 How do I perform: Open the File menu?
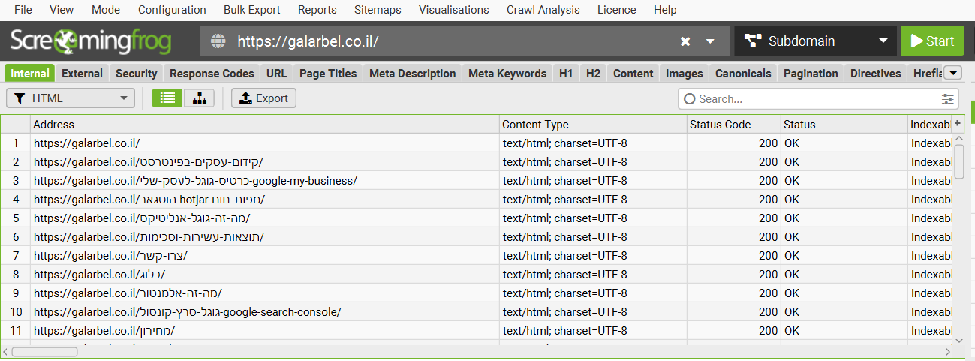point(23,10)
